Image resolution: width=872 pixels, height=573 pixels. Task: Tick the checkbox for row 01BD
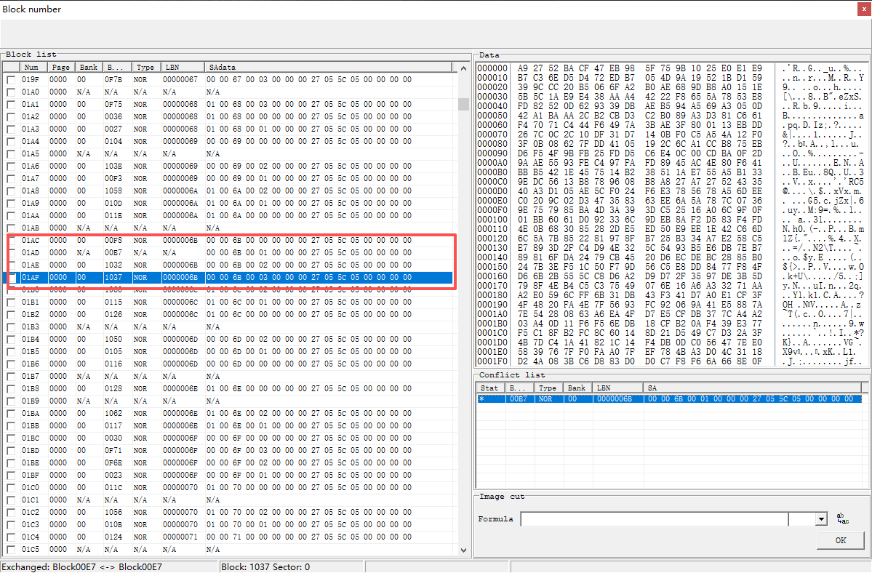[11, 451]
